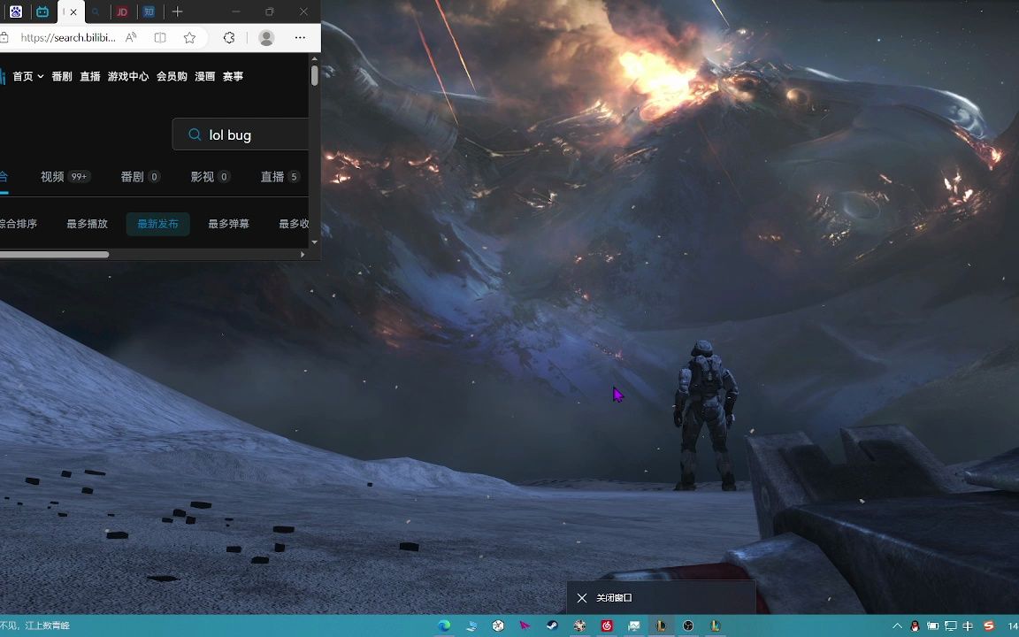Select the 视频 99+ results tab
Image resolution: width=1019 pixels, height=637 pixels.
tap(65, 177)
